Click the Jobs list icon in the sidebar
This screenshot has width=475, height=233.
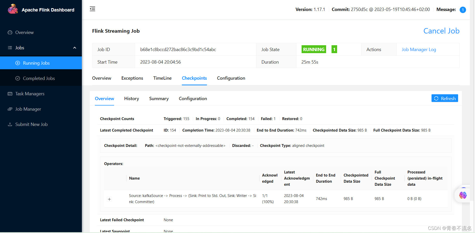tap(10, 48)
